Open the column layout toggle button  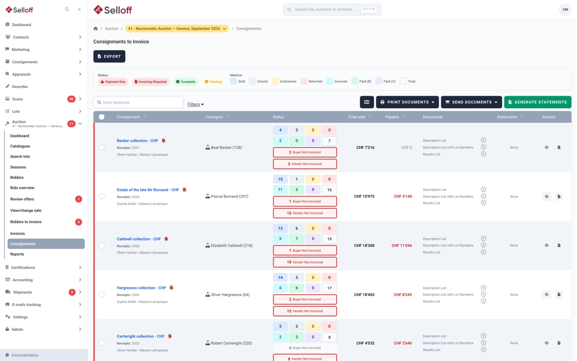click(367, 102)
